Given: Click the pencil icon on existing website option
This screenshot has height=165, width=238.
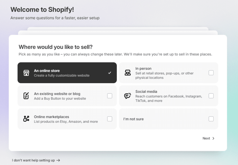Looking at the screenshot, I should pos(26,96).
